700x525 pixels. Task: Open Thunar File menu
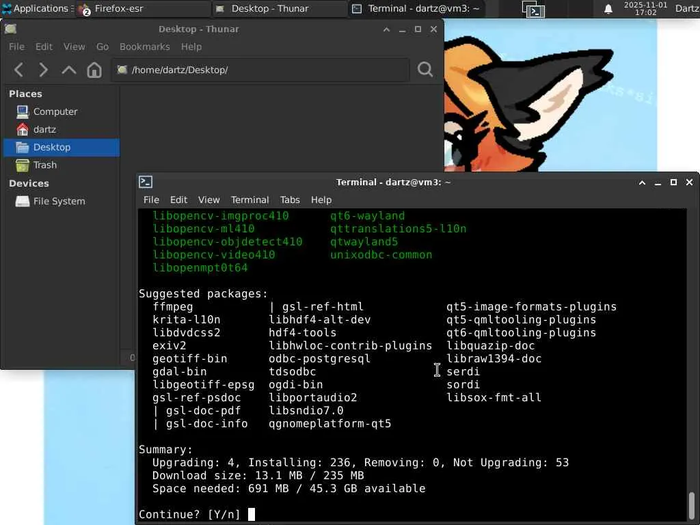point(16,47)
